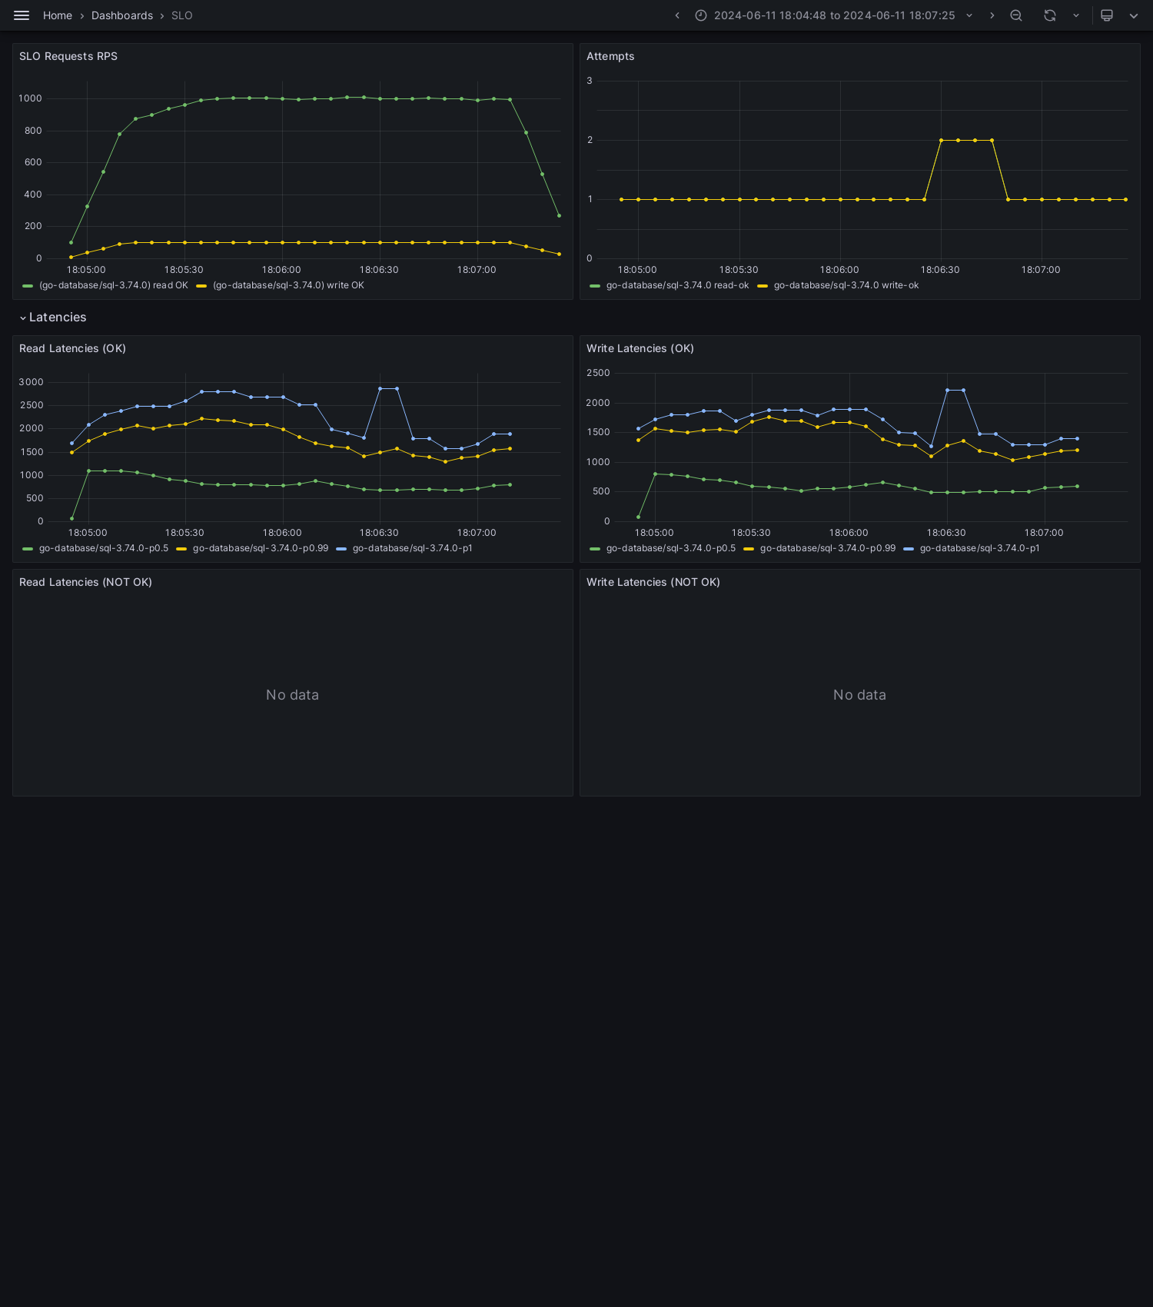Click 'No data' in Read Latencies (NOT OK)
1153x1307 pixels.
(x=292, y=695)
